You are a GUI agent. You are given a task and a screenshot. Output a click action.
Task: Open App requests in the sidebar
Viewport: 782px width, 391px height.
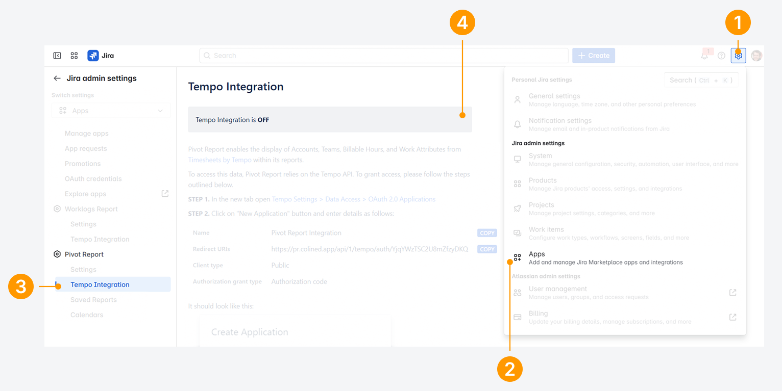[86, 149]
